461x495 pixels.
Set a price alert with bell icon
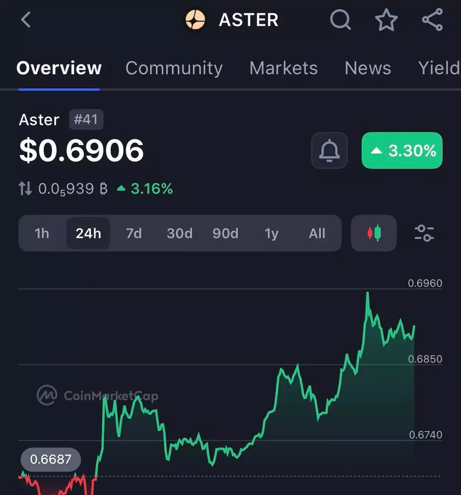329,150
